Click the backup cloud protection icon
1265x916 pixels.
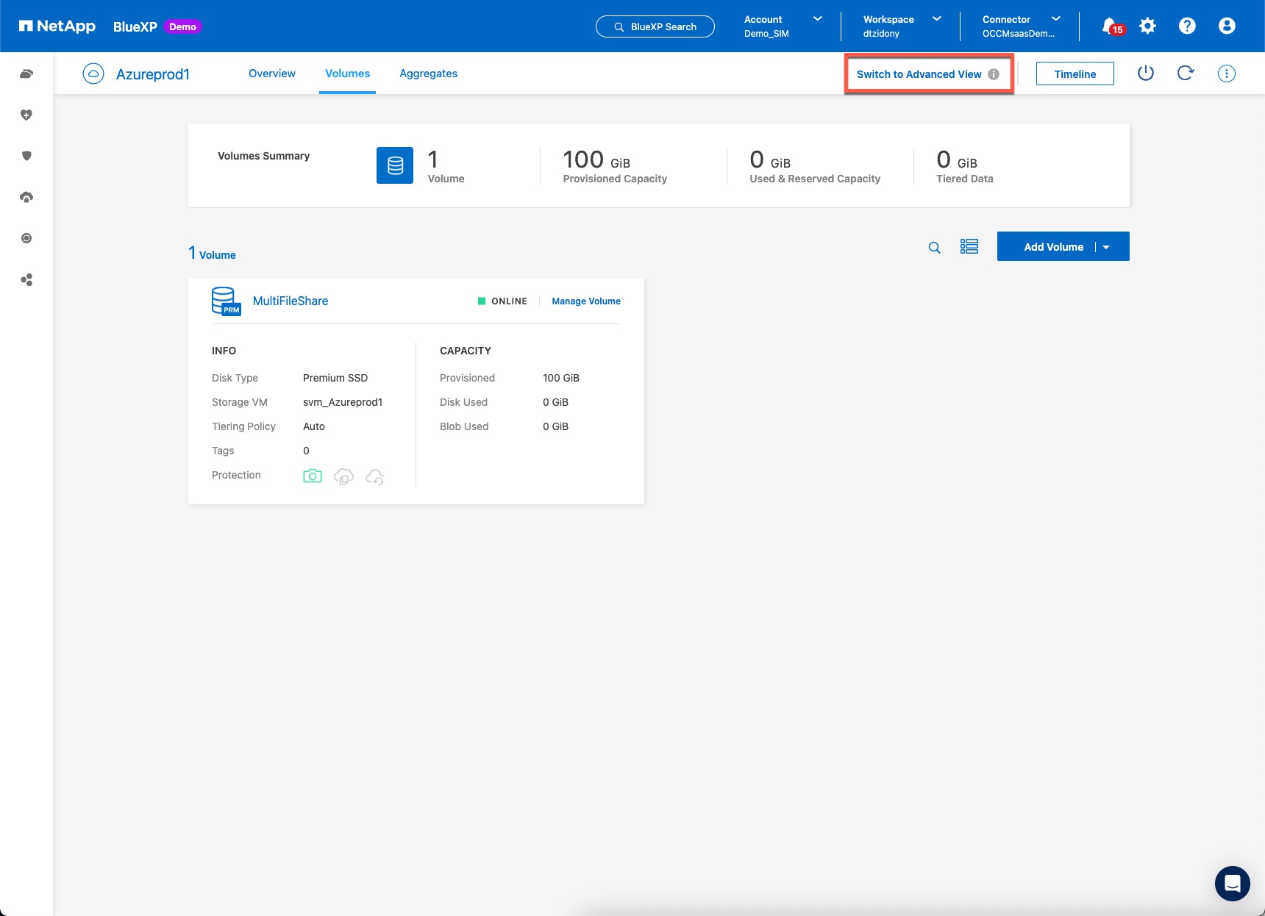click(375, 477)
